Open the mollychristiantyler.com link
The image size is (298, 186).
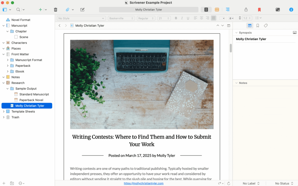point(144,183)
